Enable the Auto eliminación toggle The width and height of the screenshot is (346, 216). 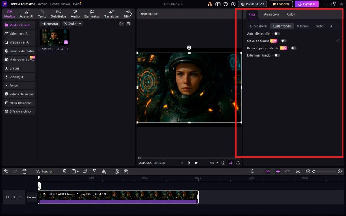(x=277, y=33)
